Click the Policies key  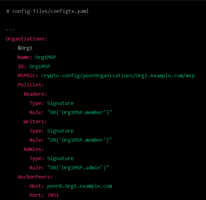pyautogui.click(x=31, y=85)
